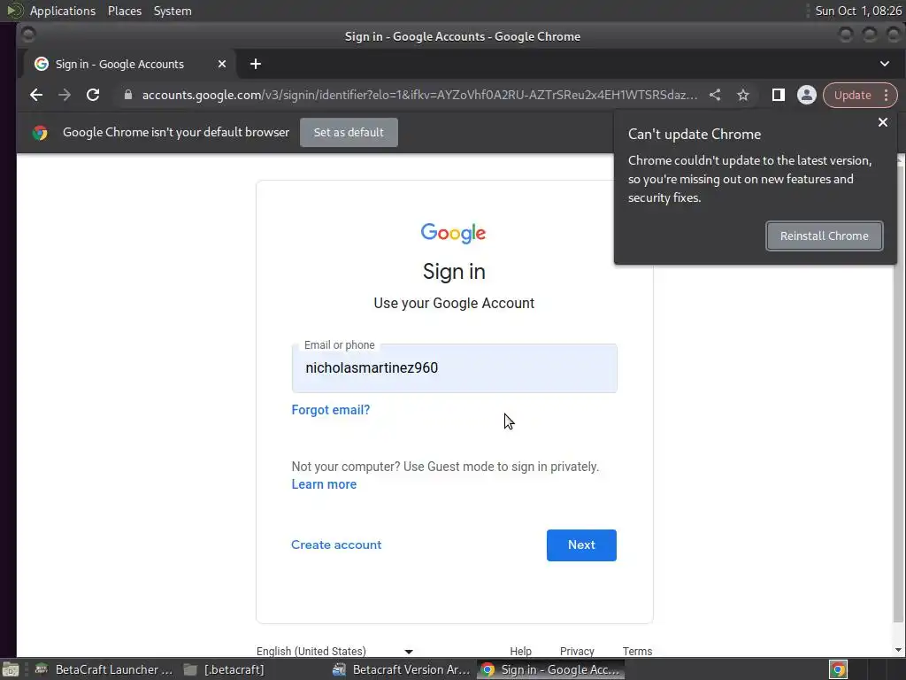Open the Help footer link
The height and width of the screenshot is (680, 906).
[520, 651]
